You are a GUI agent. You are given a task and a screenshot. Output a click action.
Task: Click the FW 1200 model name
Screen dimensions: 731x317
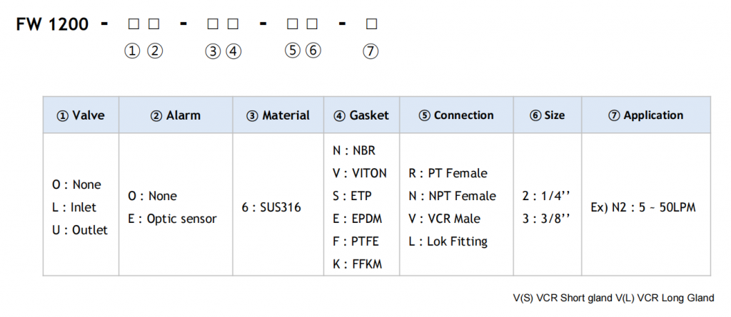click(x=54, y=24)
